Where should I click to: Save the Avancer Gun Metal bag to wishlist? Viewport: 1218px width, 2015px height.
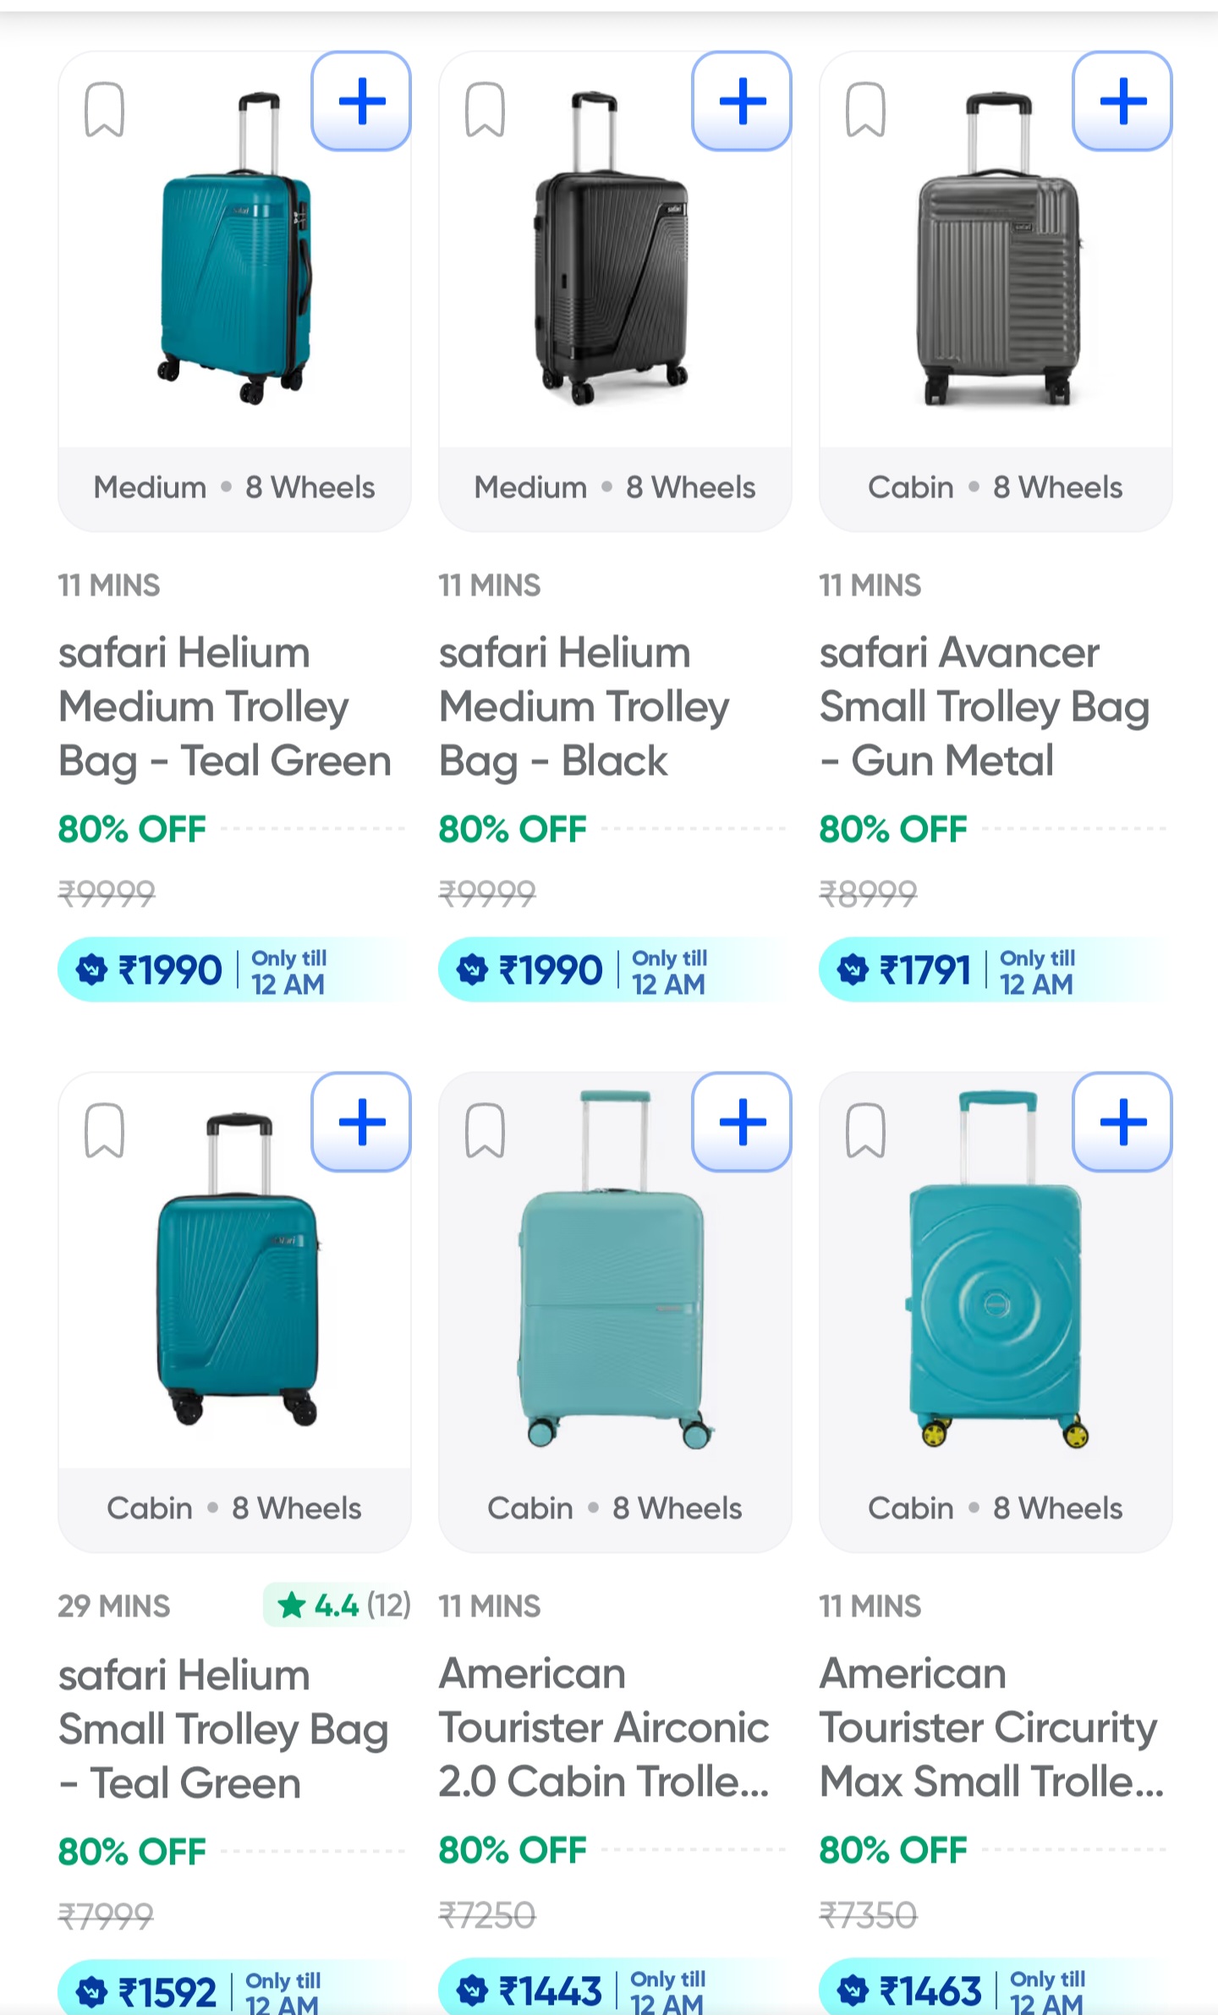tap(866, 110)
